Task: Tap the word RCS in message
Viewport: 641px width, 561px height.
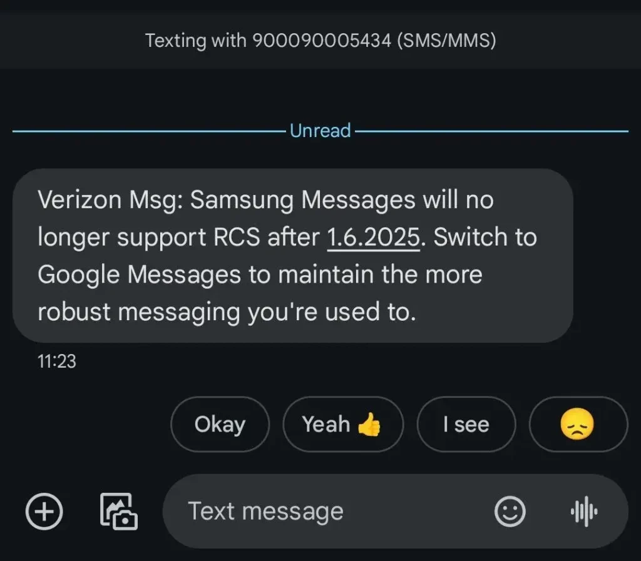Action: (237, 237)
